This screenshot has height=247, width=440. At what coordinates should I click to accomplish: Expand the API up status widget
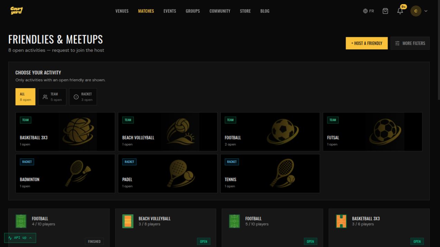click(x=20, y=238)
